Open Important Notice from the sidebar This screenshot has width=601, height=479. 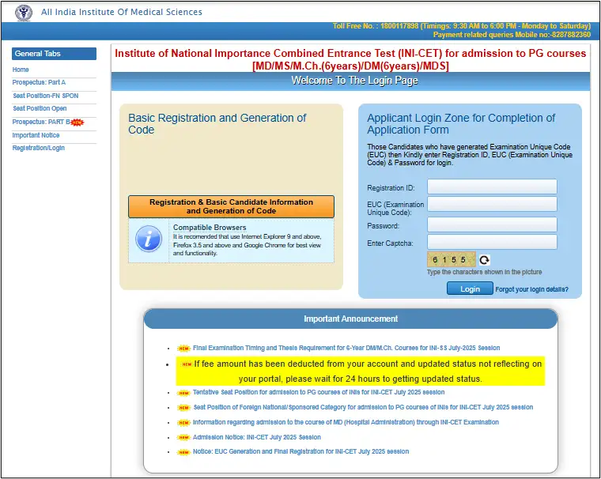click(36, 135)
